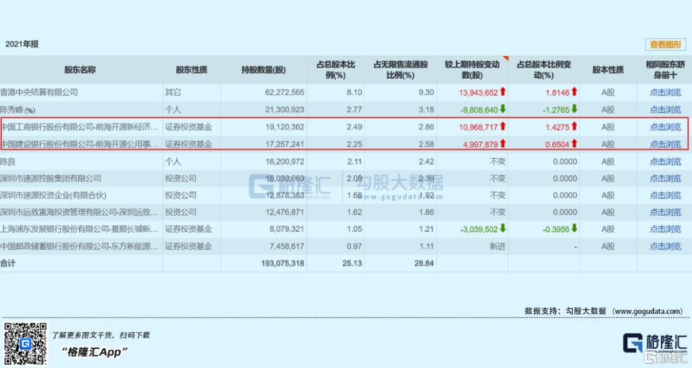Click holdings value 62,272,565

[284, 93]
